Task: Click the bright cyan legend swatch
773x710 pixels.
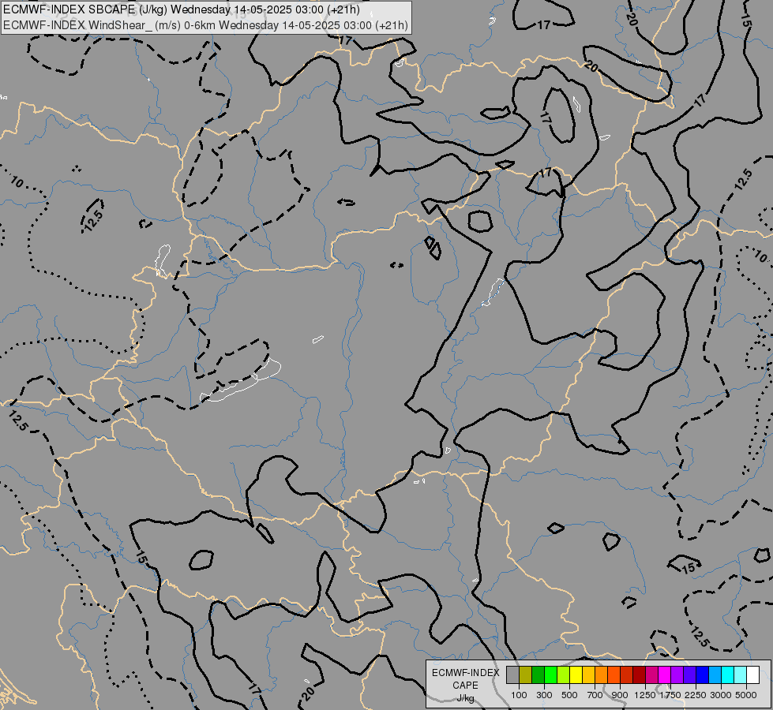Action: [728, 674]
